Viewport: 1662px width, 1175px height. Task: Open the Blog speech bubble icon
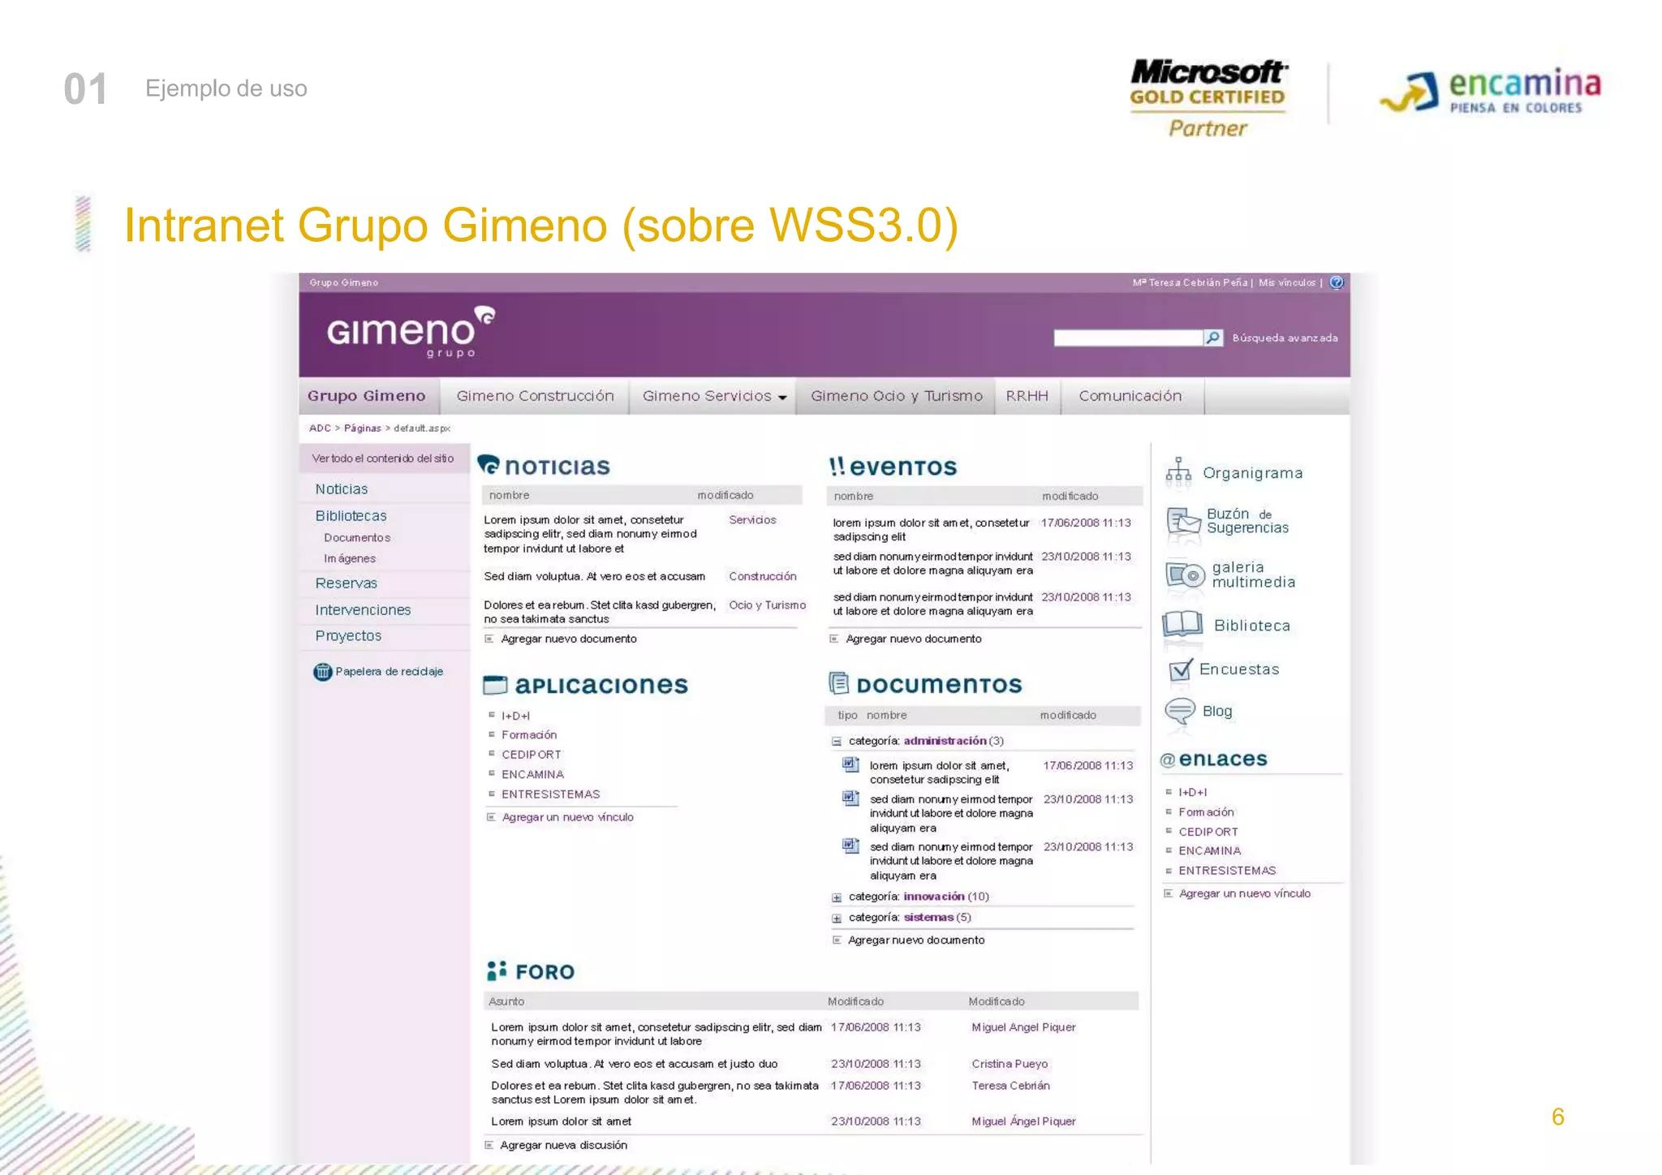click(x=1180, y=711)
